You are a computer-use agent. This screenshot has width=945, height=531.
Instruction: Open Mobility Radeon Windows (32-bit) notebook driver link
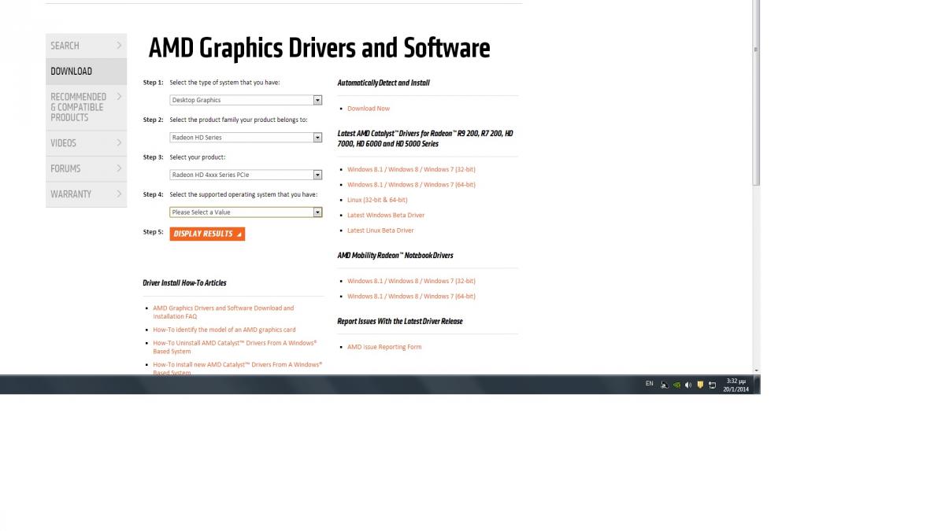(x=411, y=281)
